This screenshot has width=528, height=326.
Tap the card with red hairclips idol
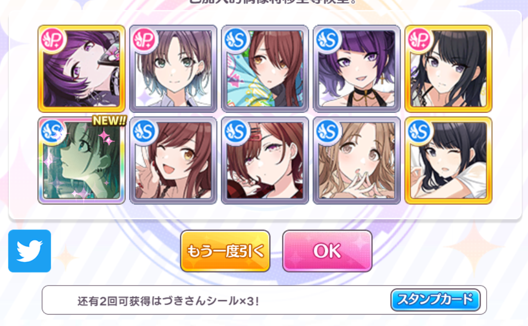(264, 160)
